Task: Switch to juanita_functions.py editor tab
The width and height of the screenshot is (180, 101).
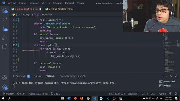Action: pos(61,9)
